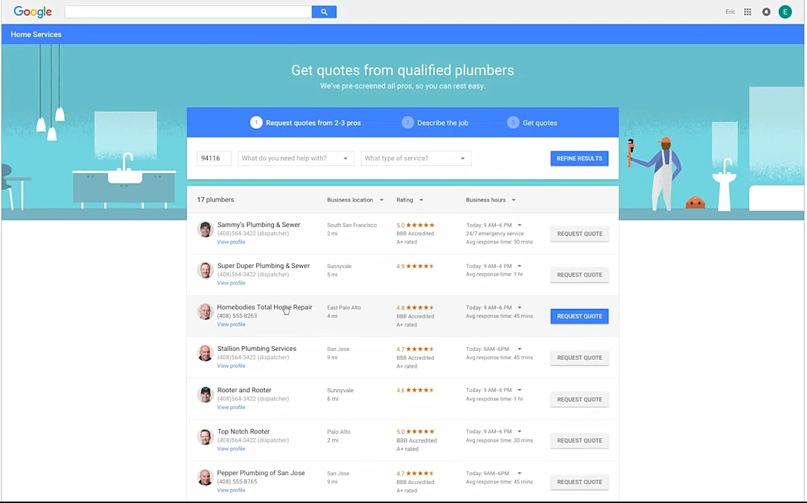The height and width of the screenshot is (503, 807).
Task: Click Homebodies Total Home Repair profile photo
Action: (205, 312)
